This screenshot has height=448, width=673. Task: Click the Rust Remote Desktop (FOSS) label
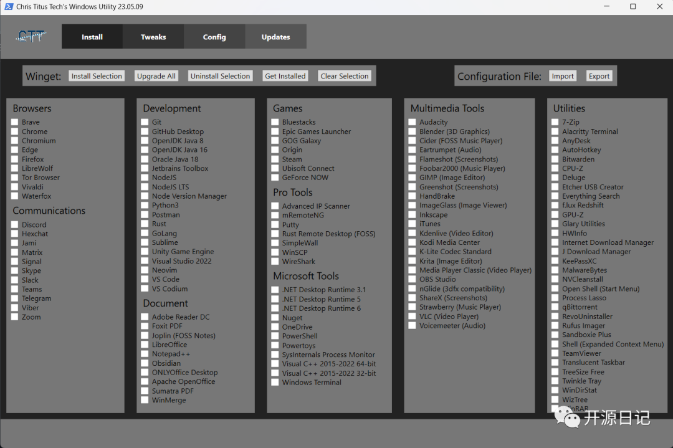coord(329,234)
